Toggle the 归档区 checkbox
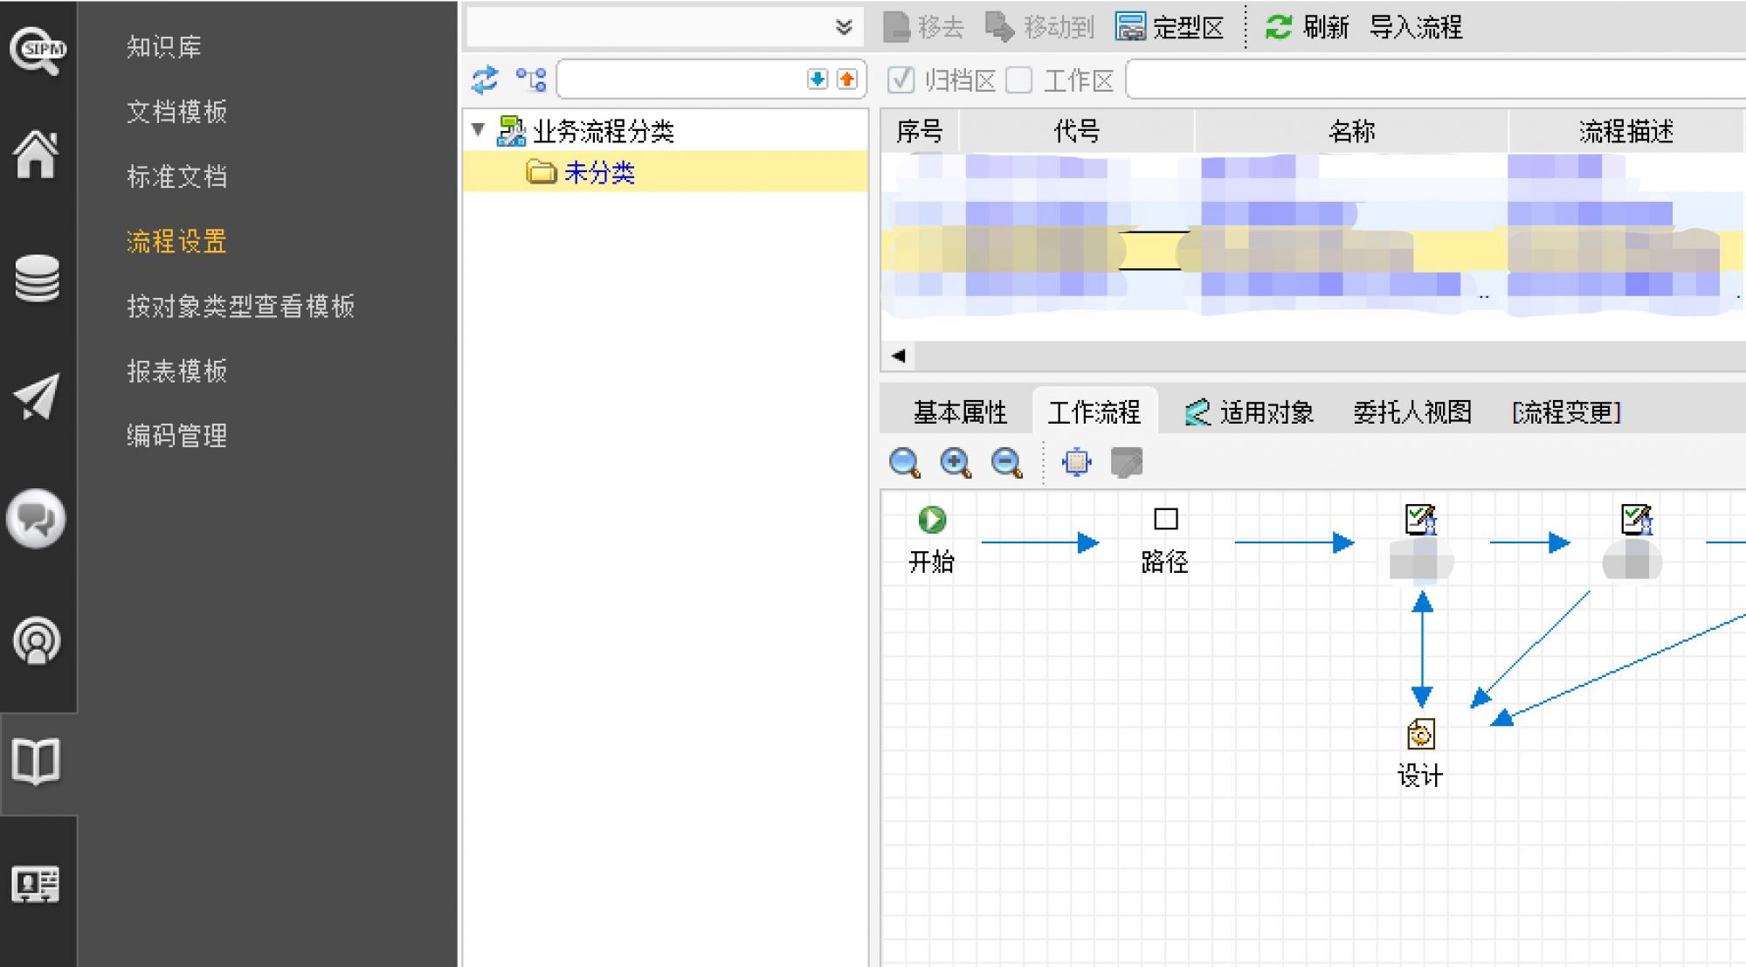Screen dimensions: 1746x967 click(901, 80)
